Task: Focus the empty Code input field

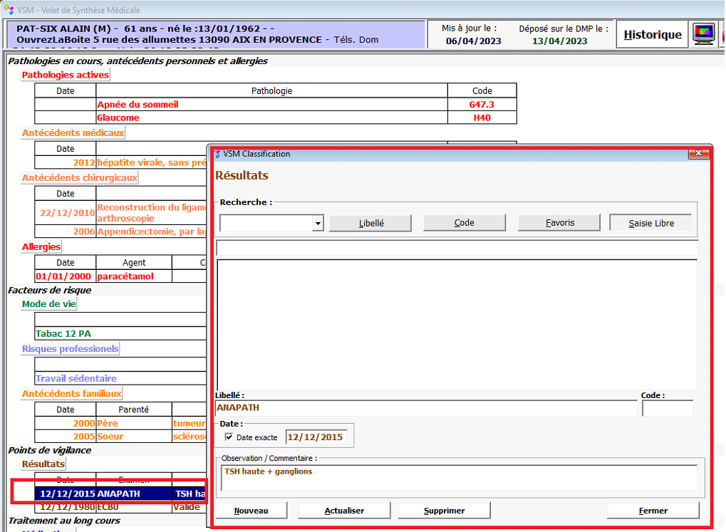Action: pos(667,408)
